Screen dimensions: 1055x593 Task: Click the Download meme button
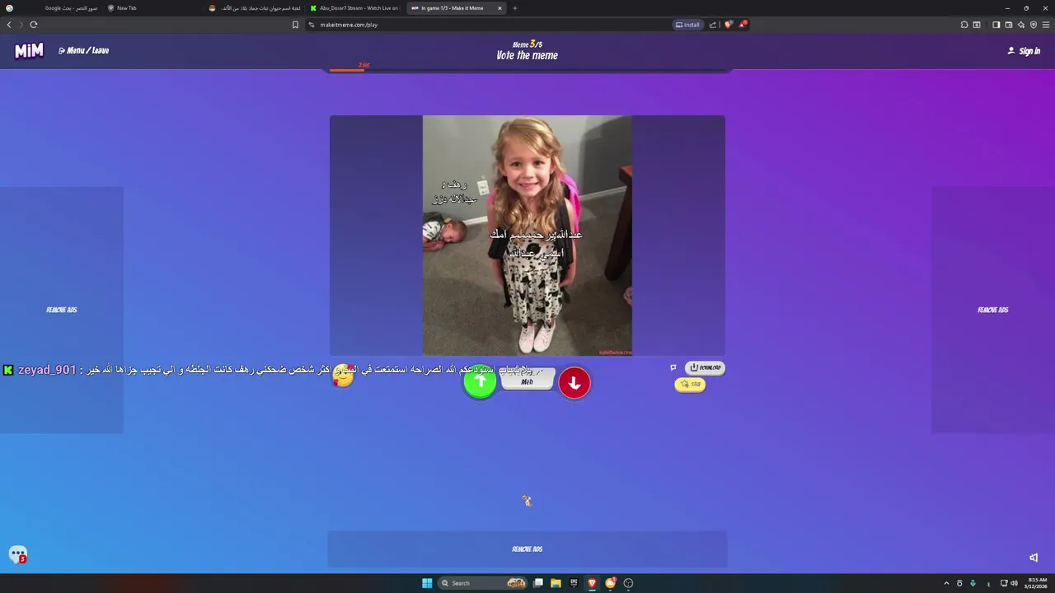tap(706, 367)
